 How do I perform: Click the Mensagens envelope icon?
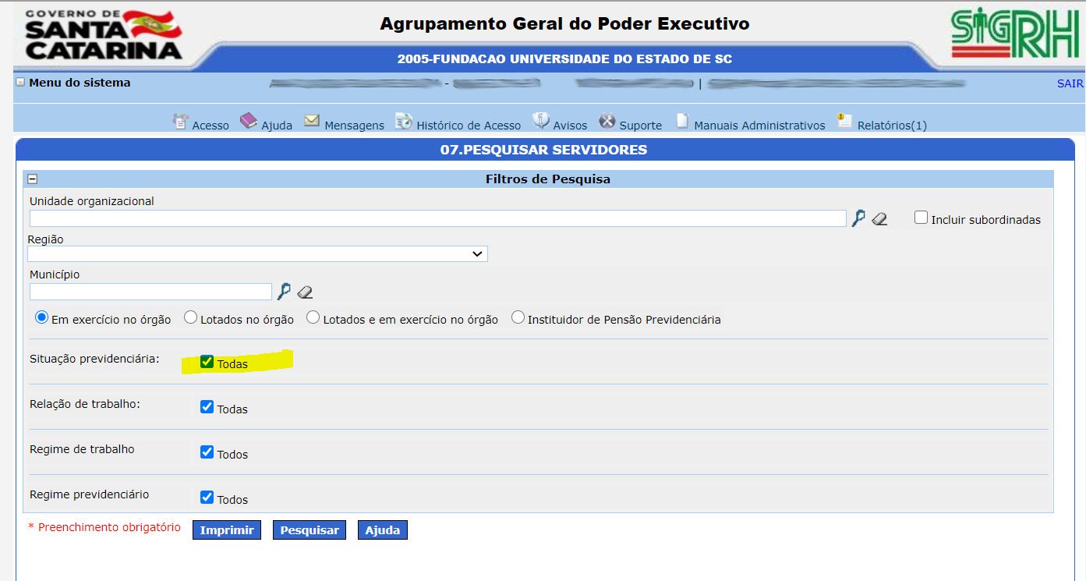[312, 121]
